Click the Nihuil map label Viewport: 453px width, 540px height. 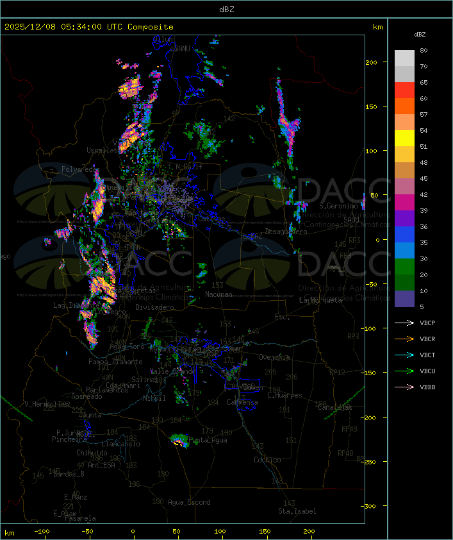click(154, 398)
